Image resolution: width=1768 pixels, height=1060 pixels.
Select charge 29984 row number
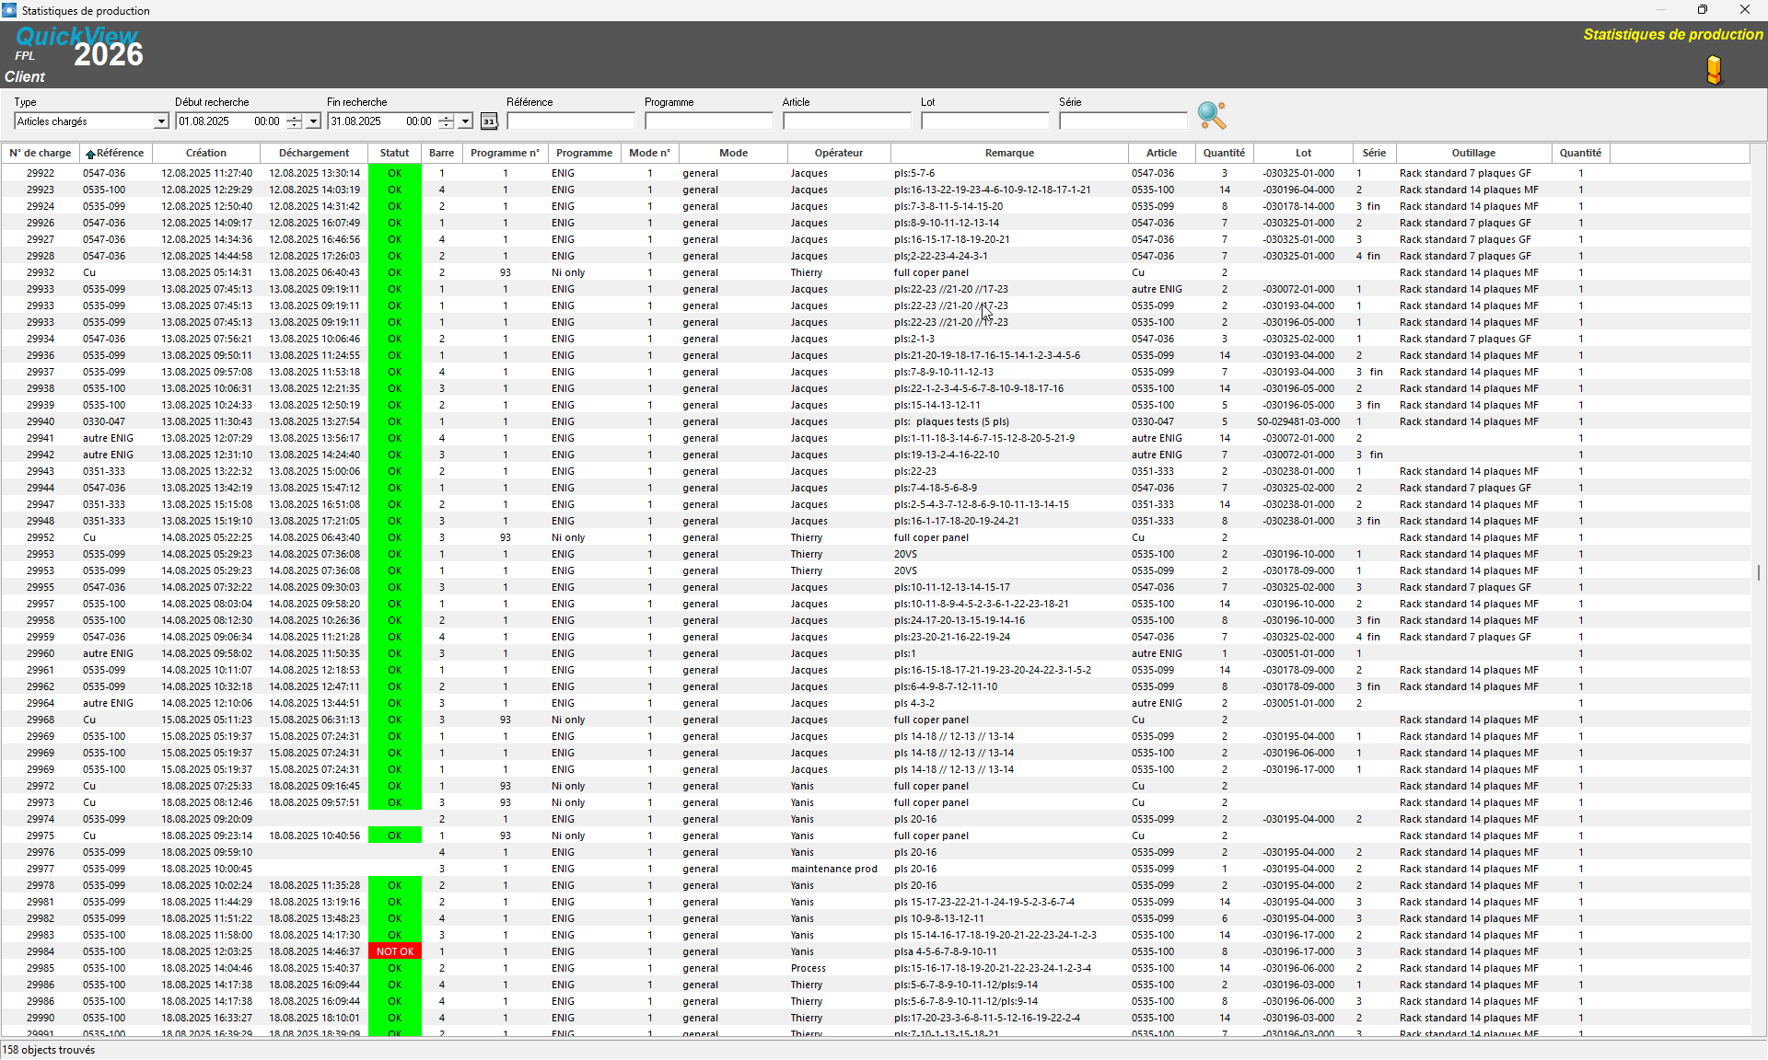[x=41, y=951]
